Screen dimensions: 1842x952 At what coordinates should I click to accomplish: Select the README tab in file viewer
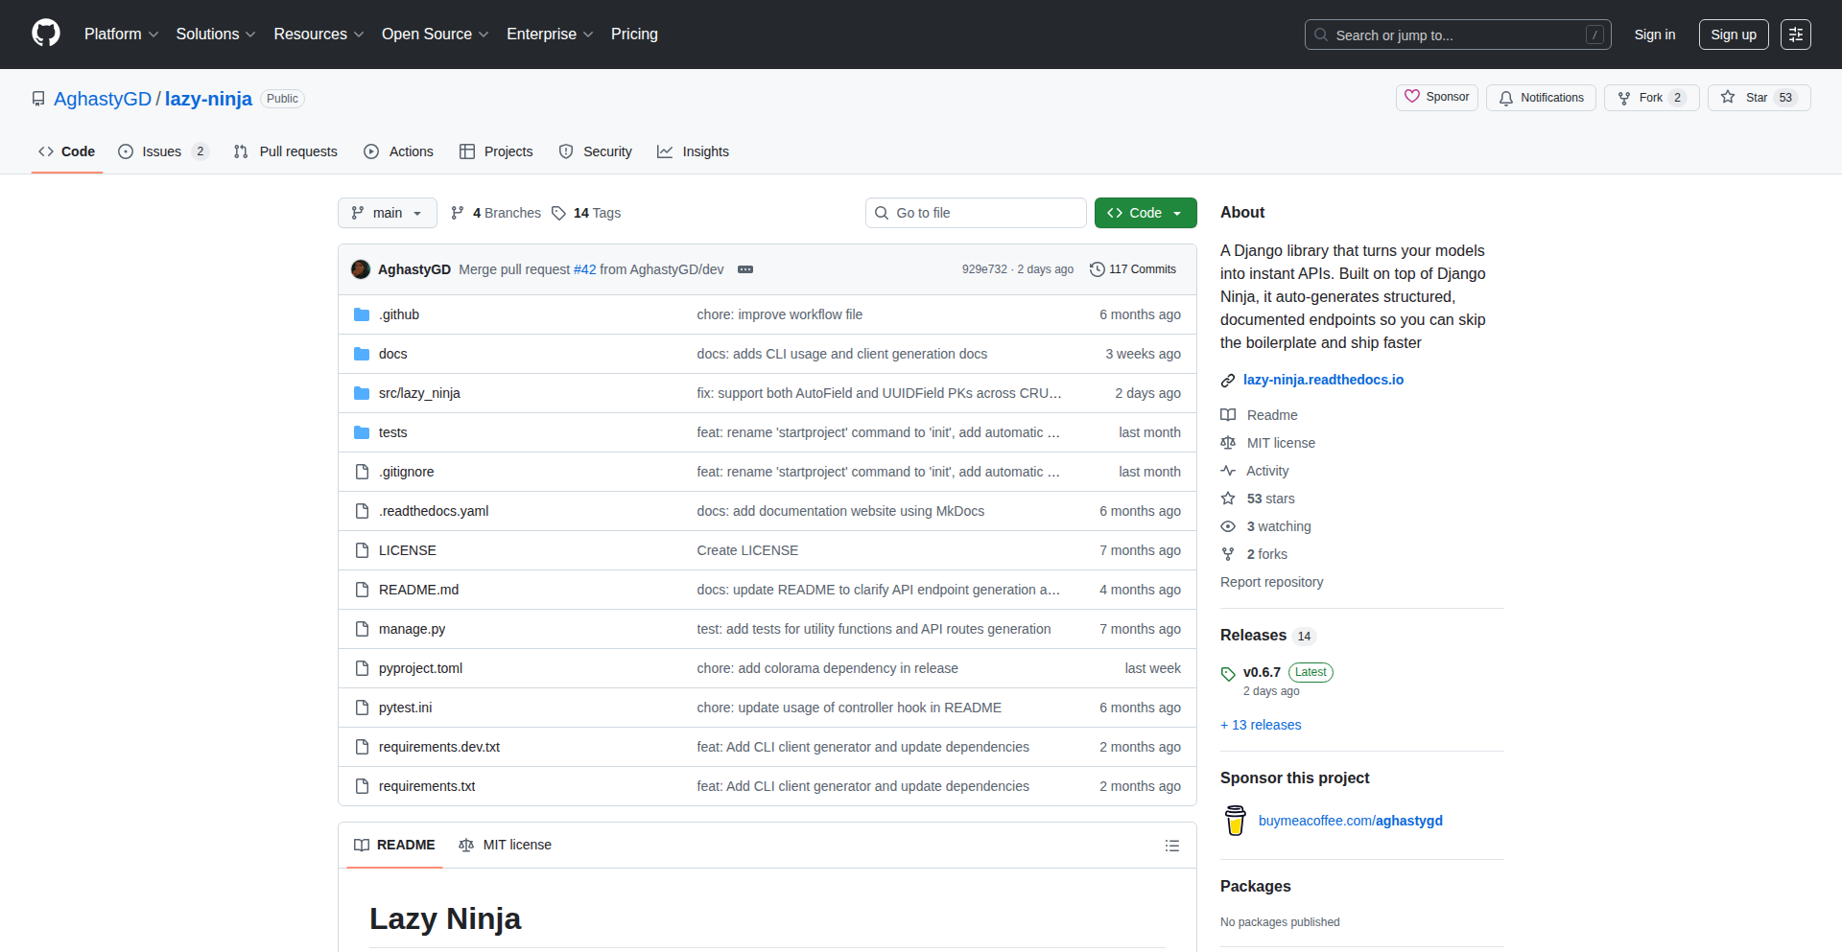pyautogui.click(x=394, y=845)
